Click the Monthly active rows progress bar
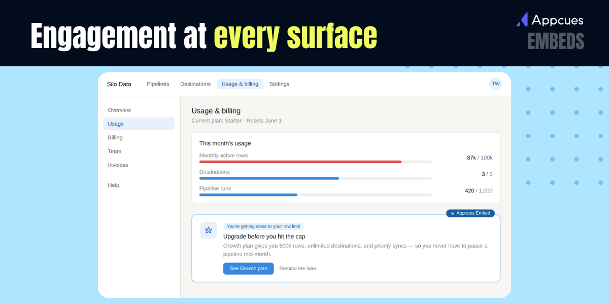The width and height of the screenshot is (609, 304). coord(315,162)
